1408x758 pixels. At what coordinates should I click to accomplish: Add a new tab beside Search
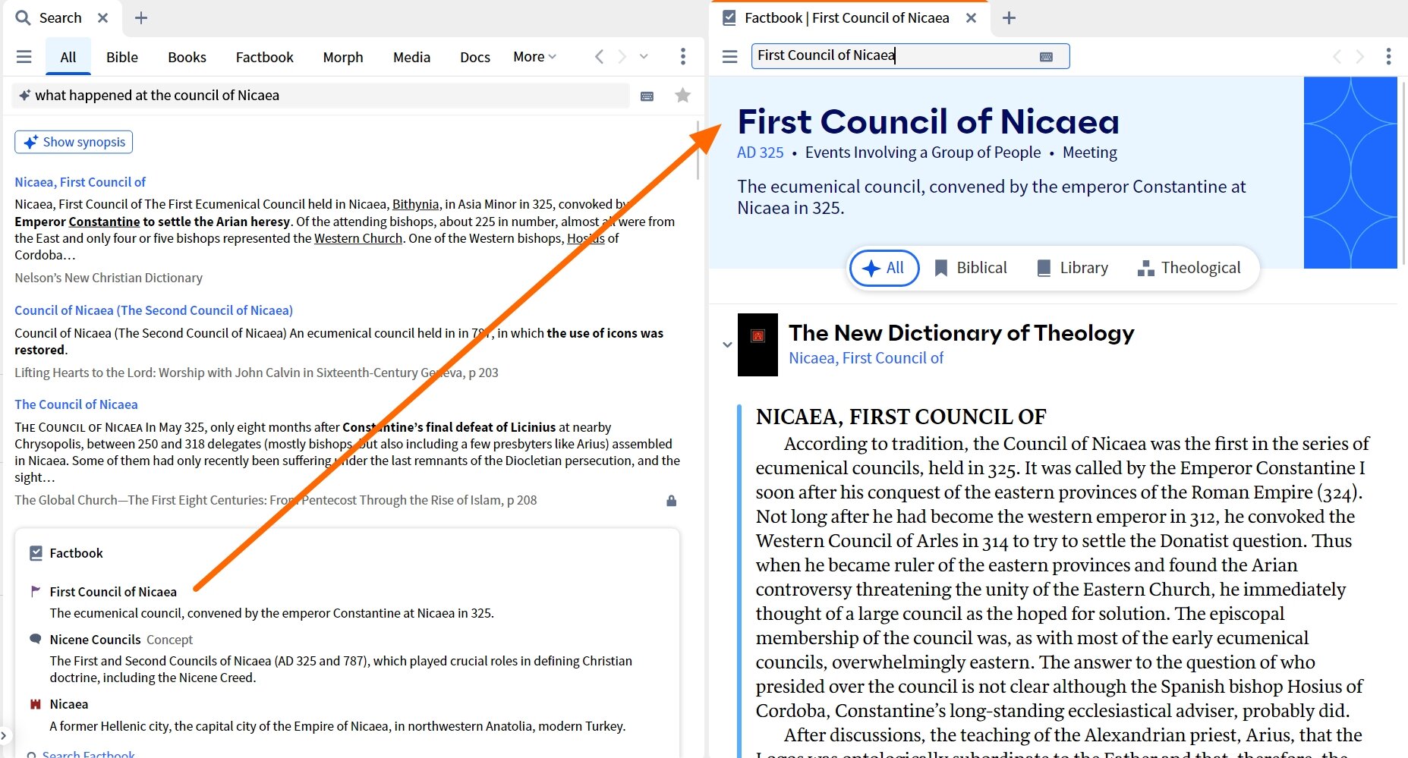point(141,17)
